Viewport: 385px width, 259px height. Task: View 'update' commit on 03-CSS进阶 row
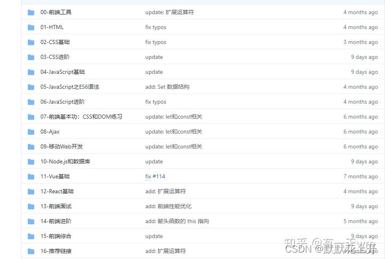(x=154, y=57)
